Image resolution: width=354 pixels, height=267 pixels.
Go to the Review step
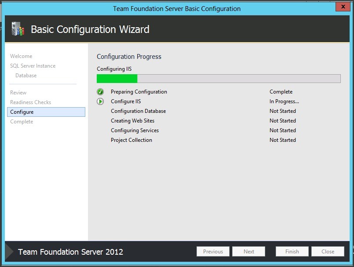point(18,93)
